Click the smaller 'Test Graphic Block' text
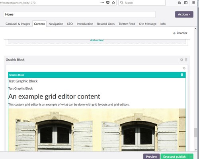 [20, 88]
